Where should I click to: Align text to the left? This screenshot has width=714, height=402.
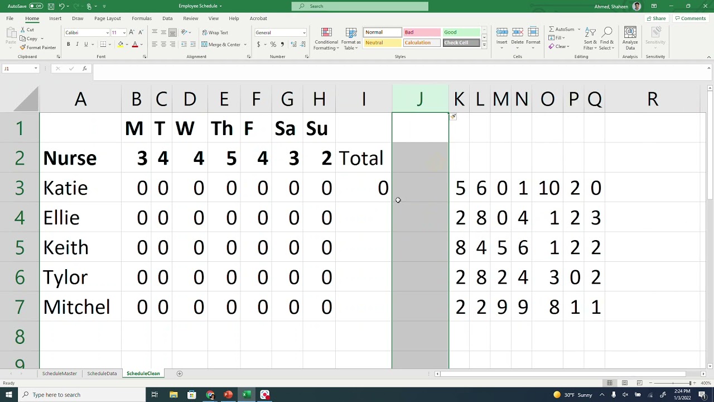[155, 44]
